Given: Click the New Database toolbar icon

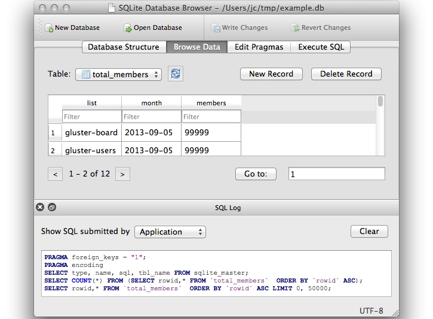Looking at the screenshot, I should click(x=49, y=28).
